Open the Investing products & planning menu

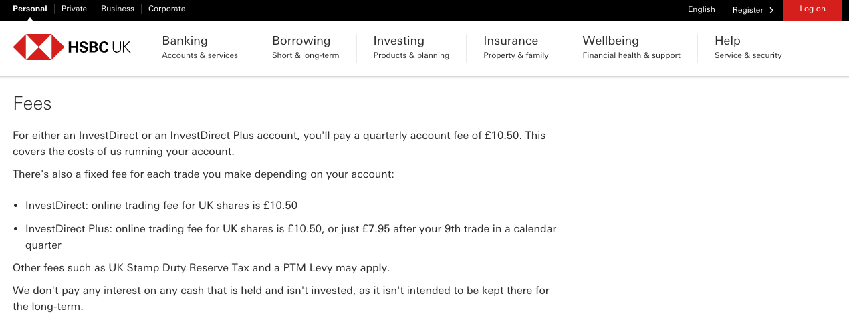tap(411, 47)
